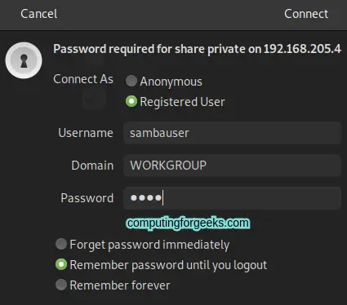Screen dimensions: 347x305
Task: Click the keyhole lock icon
Action: click(x=24, y=60)
